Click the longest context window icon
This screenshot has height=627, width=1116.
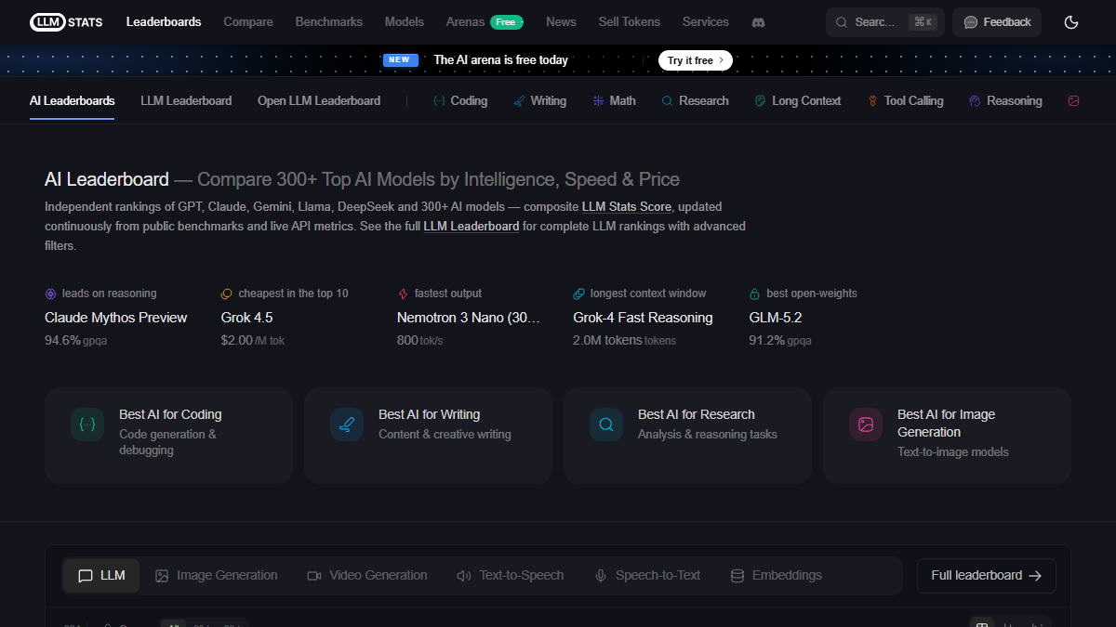579,294
